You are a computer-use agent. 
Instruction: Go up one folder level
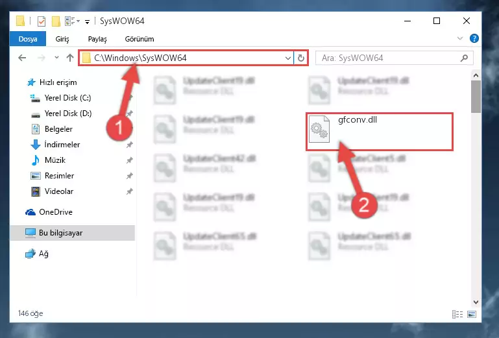(x=70, y=58)
